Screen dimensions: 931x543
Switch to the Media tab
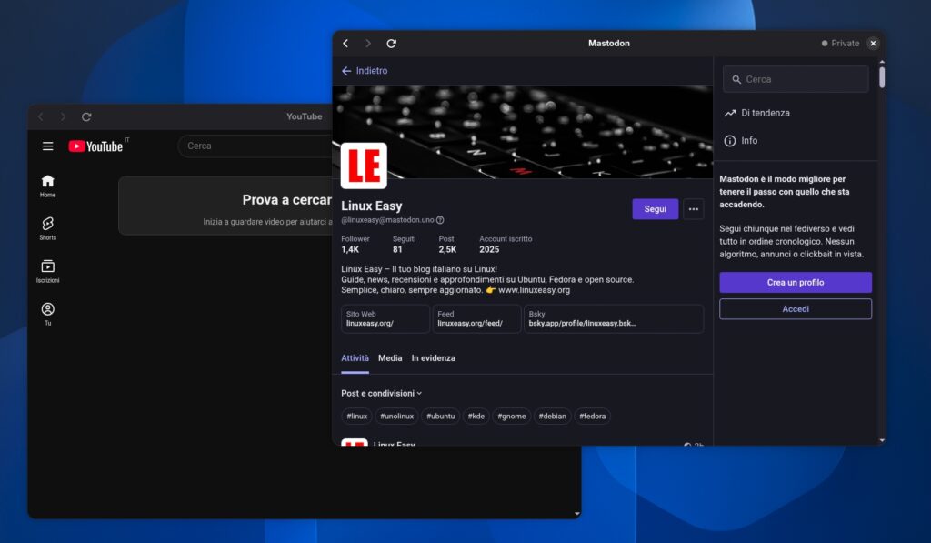pos(390,358)
